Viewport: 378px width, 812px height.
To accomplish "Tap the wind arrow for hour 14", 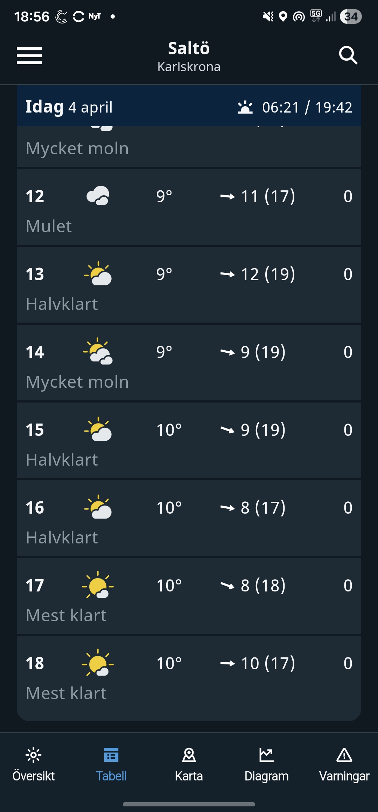I will 227,352.
